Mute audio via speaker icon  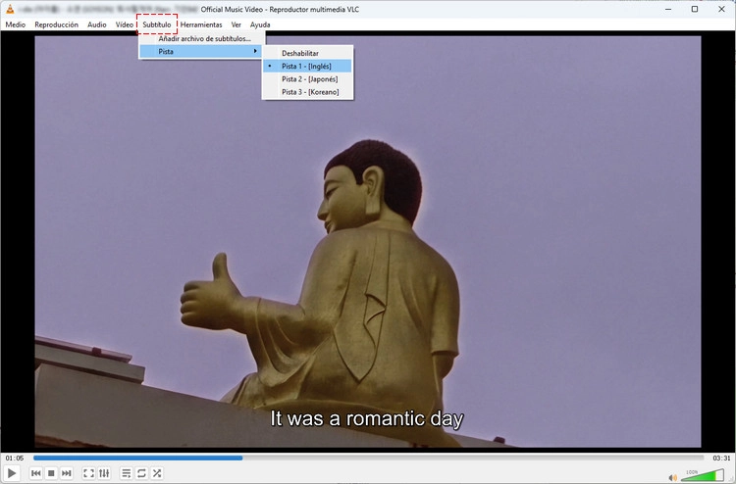pyautogui.click(x=672, y=477)
